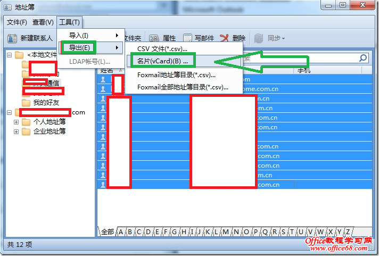Image resolution: width=379 pixels, height=256 pixels.
Task: Open the 文件(F) menu
Action: tap(17, 22)
